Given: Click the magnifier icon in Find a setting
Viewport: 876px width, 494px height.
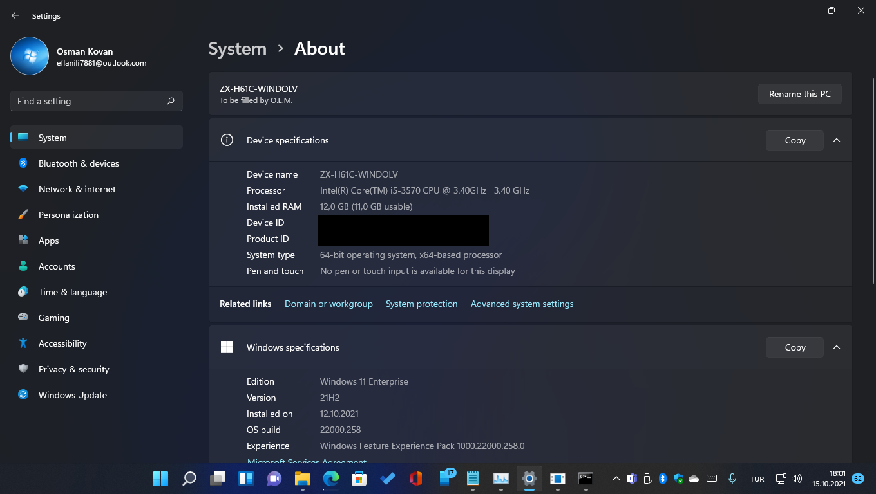Looking at the screenshot, I should tap(171, 101).
